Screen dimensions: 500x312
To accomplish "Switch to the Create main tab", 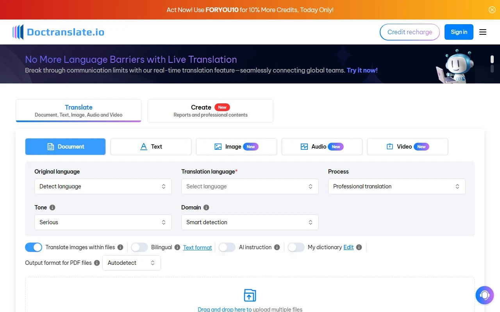I will (211, 111).
